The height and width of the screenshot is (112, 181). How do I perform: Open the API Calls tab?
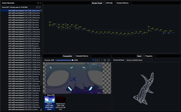pos(109,3)
